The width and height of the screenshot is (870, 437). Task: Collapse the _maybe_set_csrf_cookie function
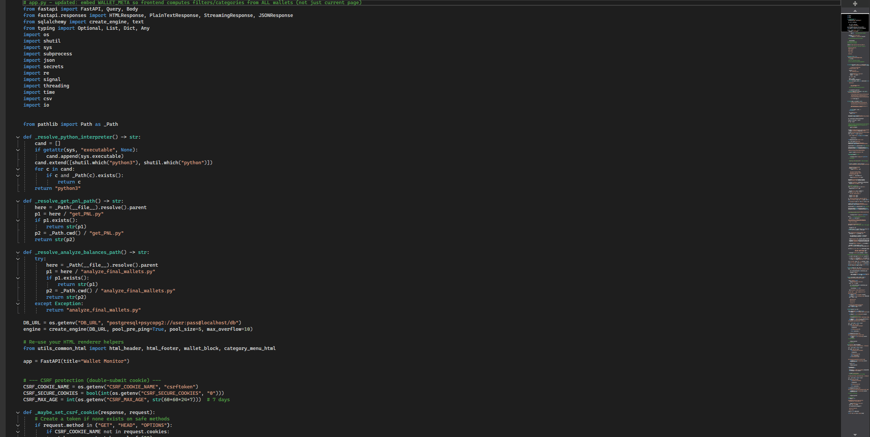18,413
